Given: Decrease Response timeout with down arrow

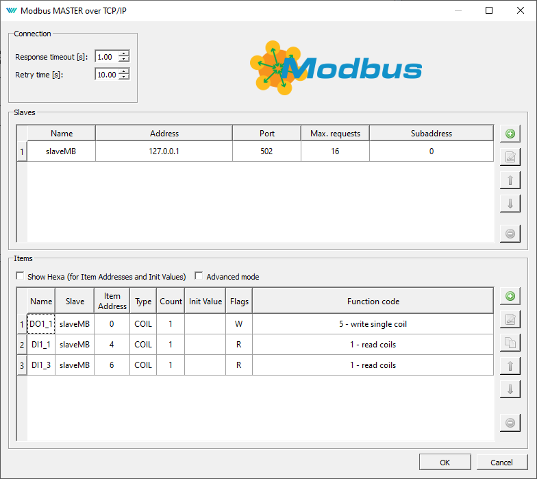Looking at the screenshot, I should 124,59.
